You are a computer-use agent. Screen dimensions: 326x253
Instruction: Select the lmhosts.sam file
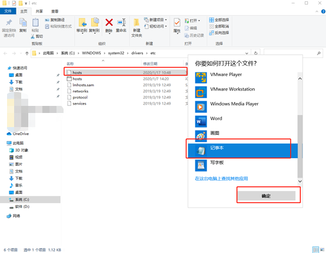126,85
